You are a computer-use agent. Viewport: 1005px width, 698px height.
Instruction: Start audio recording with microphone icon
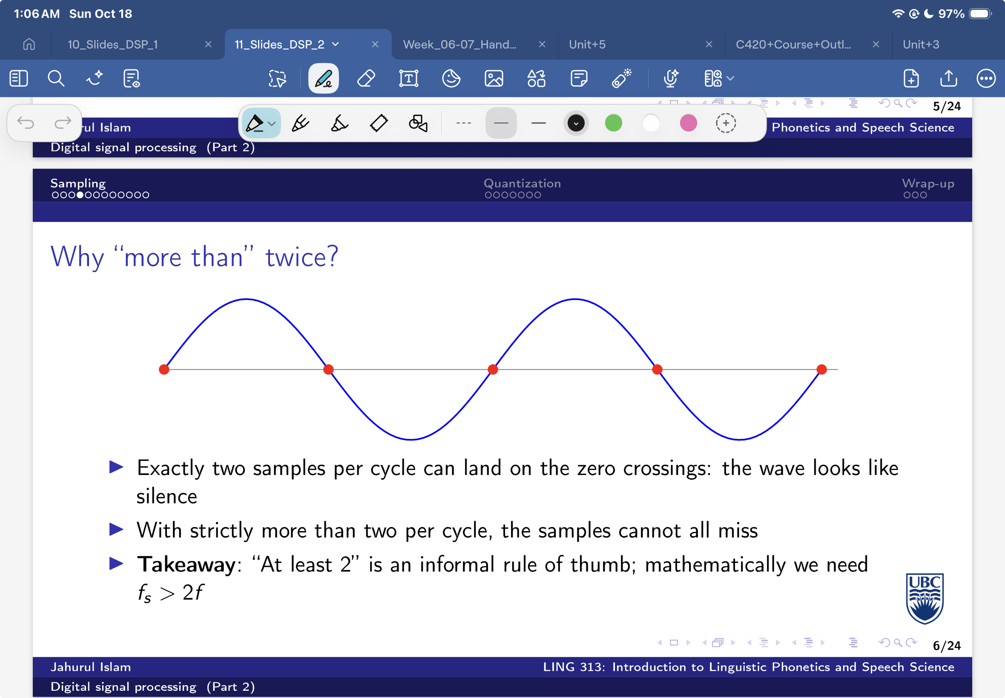coord(671,79)
